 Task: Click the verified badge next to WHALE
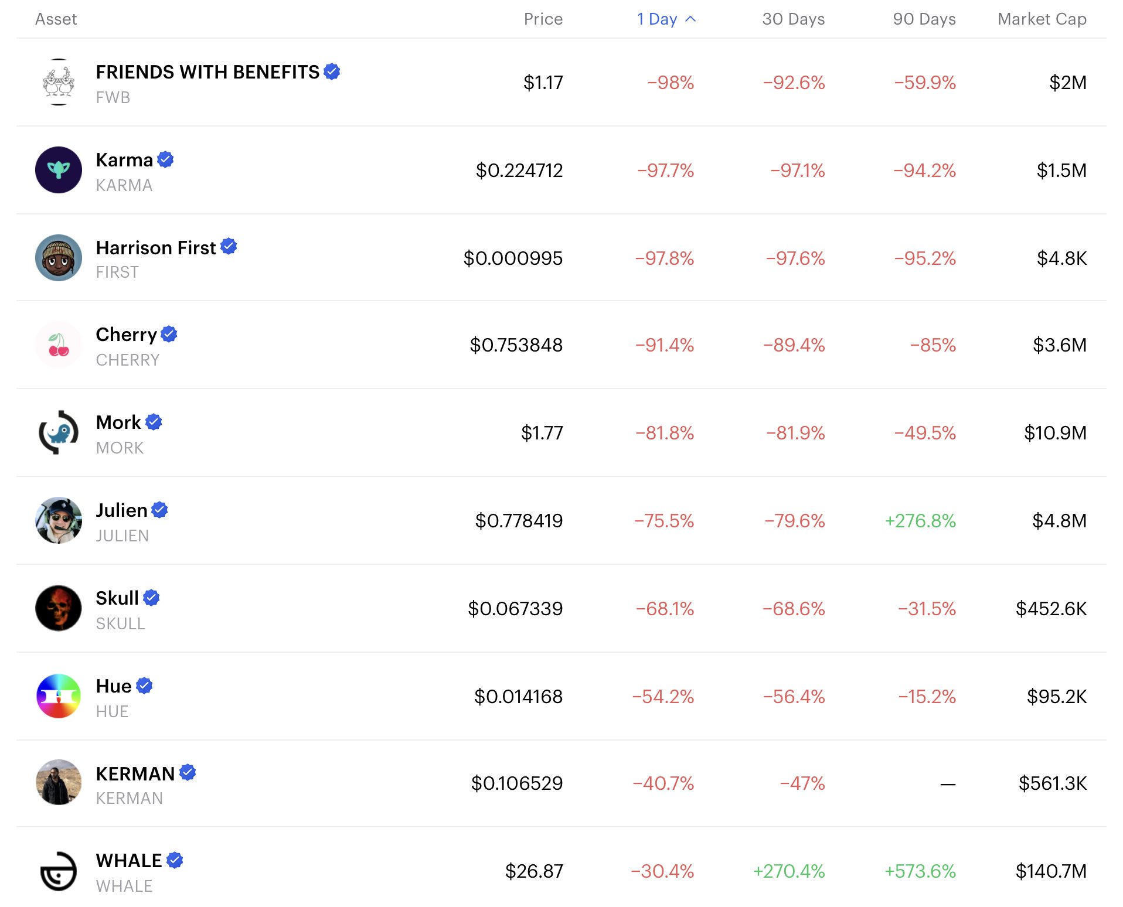point(175,860)
